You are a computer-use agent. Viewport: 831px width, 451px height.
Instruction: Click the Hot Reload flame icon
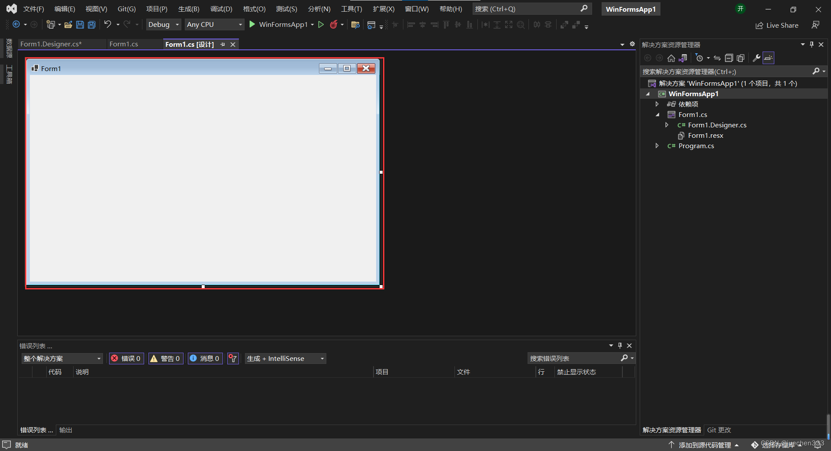(334, 25)
